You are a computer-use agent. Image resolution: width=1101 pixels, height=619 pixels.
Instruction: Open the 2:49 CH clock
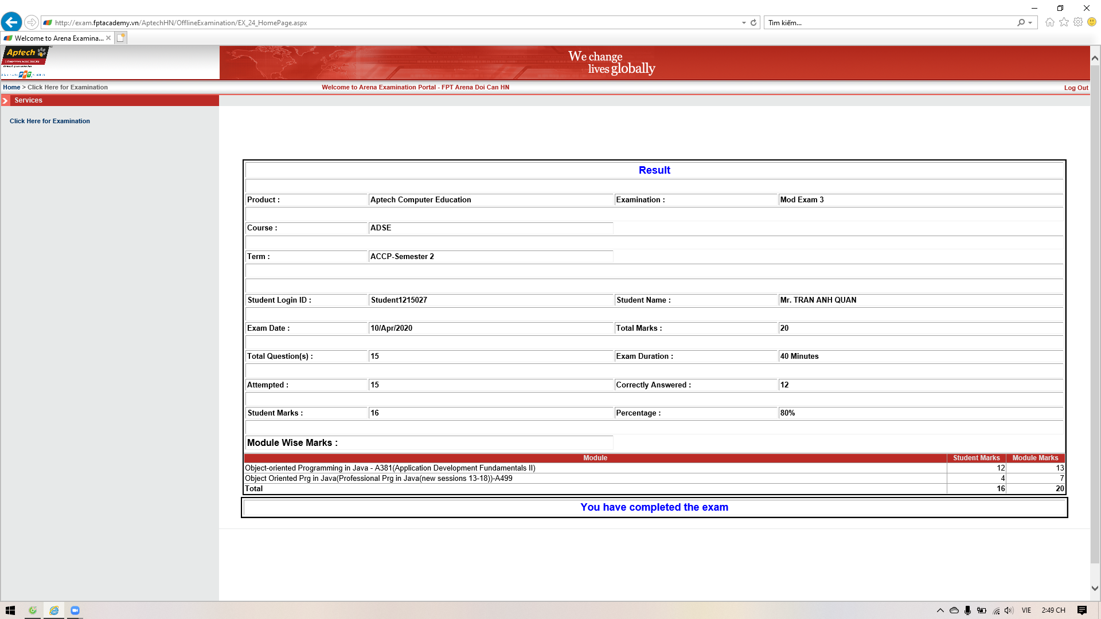coord(1053,610)
